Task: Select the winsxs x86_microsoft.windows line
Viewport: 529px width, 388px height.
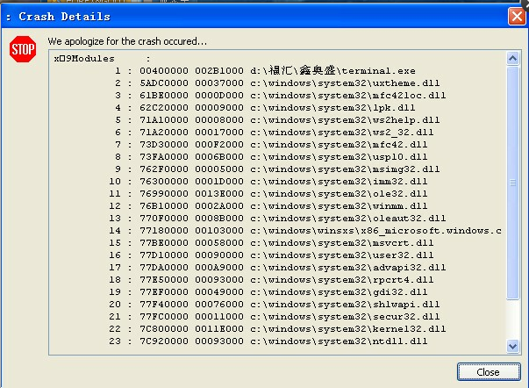Action: [x=305, y=230]
